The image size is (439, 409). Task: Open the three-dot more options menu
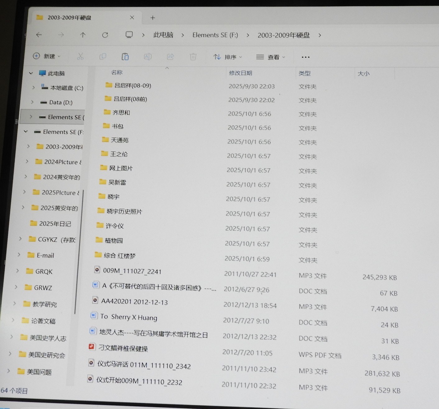pyautogui.click(x=305, y=57)
